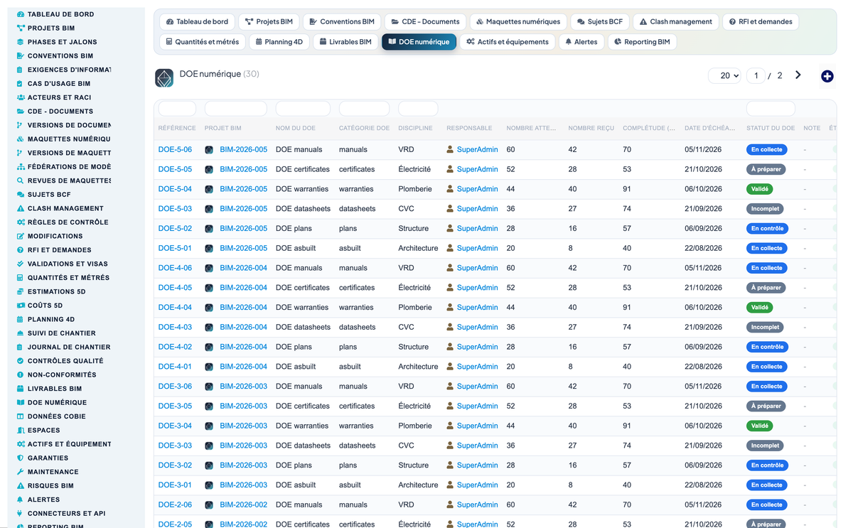Open record link DOE-5-06
853x528 pixels.
[x=175, y=150]
